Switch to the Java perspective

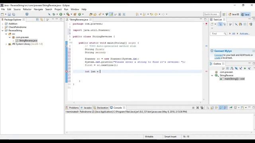(x=245, y=14)
